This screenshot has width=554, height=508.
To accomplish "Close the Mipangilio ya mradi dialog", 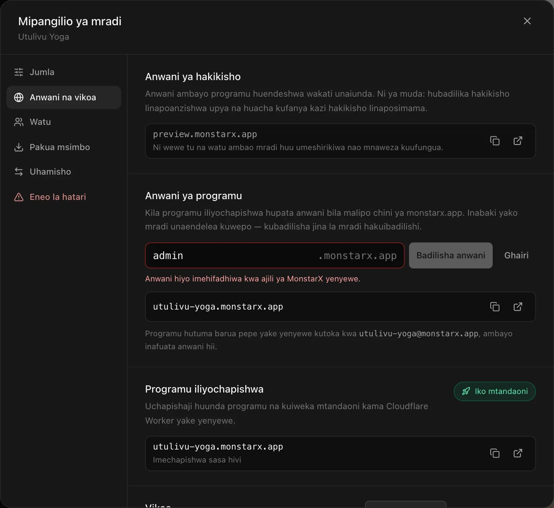I will tap(527, 21).
